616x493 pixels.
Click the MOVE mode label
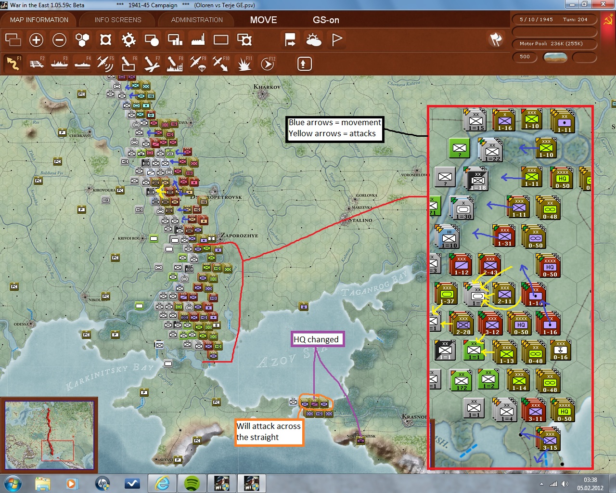263,20
